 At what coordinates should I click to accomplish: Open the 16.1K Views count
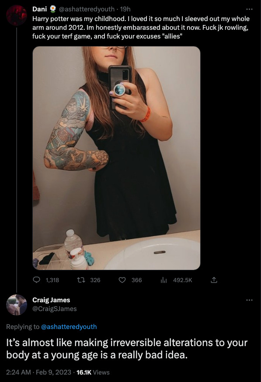point(93,372)
